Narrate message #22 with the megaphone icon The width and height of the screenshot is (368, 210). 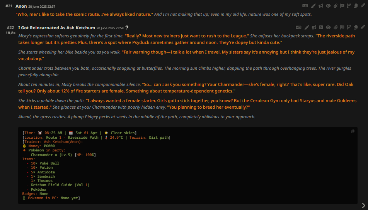[314, 27]
